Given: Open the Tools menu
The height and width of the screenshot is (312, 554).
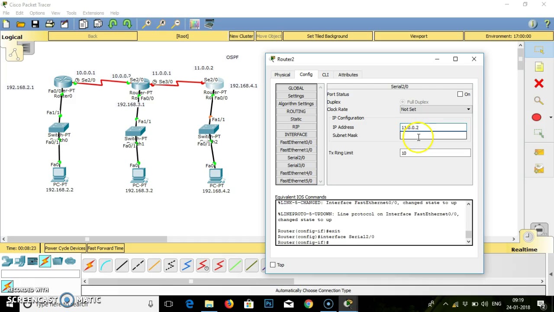Looking at the screenshot, I should (x=71, y=13).
